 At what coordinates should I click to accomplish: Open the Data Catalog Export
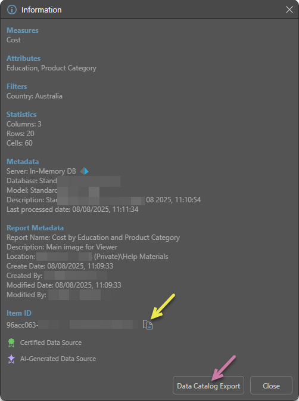pyautogui.click(x=208, y=385)
